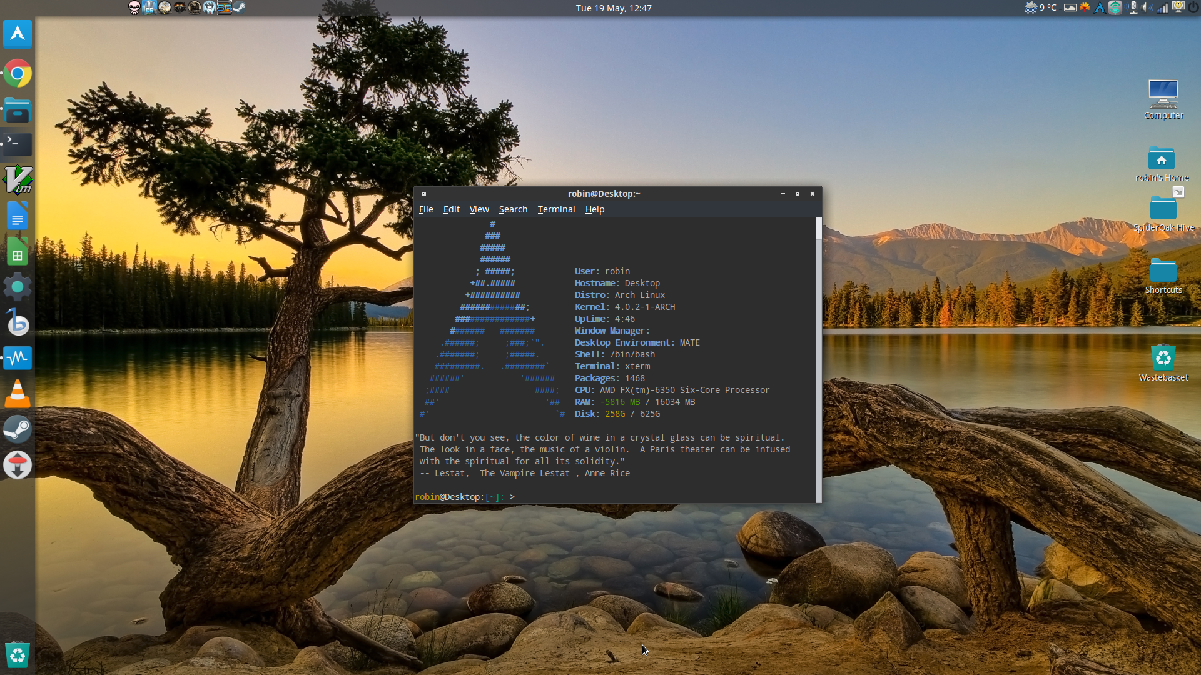Image resolution: width=1201 pixels, height=675 pixels.
Task: Open the Terminal menu in menubar
Action: 556,209
